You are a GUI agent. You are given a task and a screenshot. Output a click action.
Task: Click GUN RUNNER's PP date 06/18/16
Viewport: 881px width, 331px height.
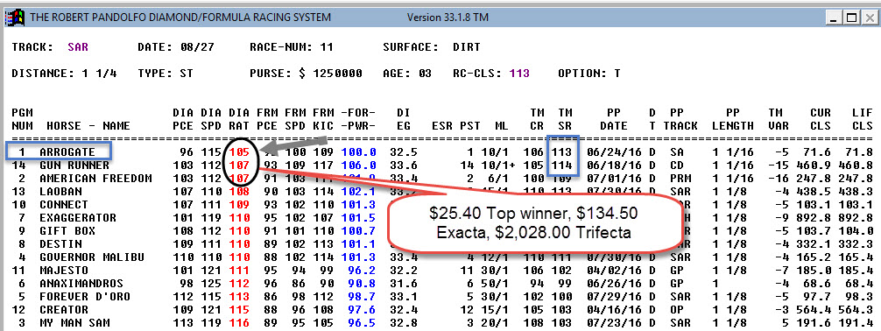coord(615,165)
